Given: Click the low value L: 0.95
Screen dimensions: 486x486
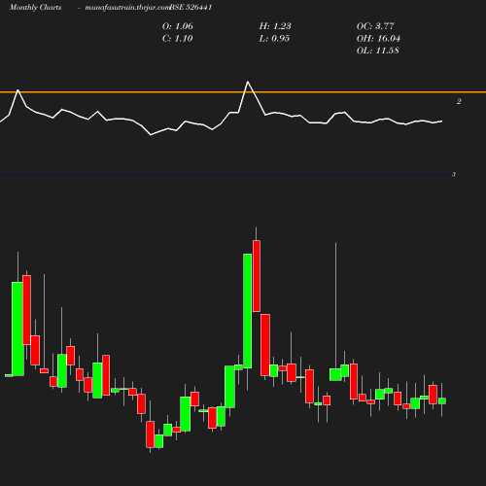Looking at the screenshot, I should pos(274,39).
